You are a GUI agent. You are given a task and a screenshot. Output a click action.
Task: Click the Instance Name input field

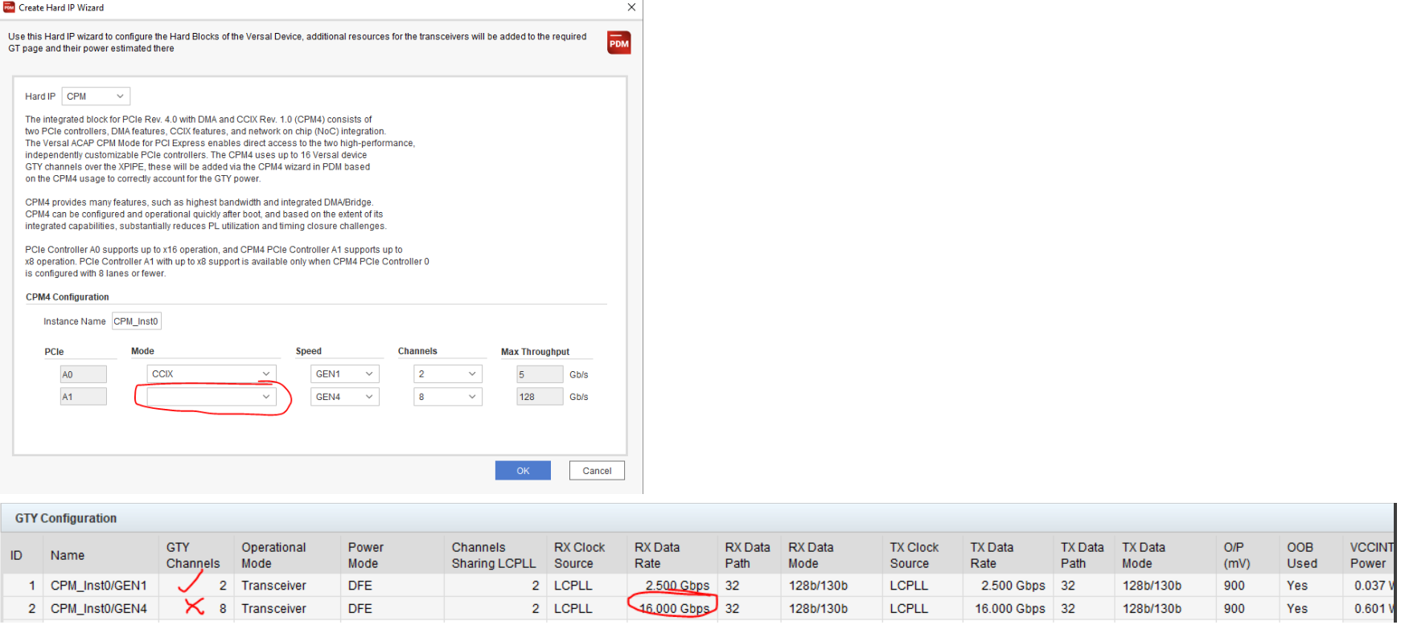[x=137, y=321]
